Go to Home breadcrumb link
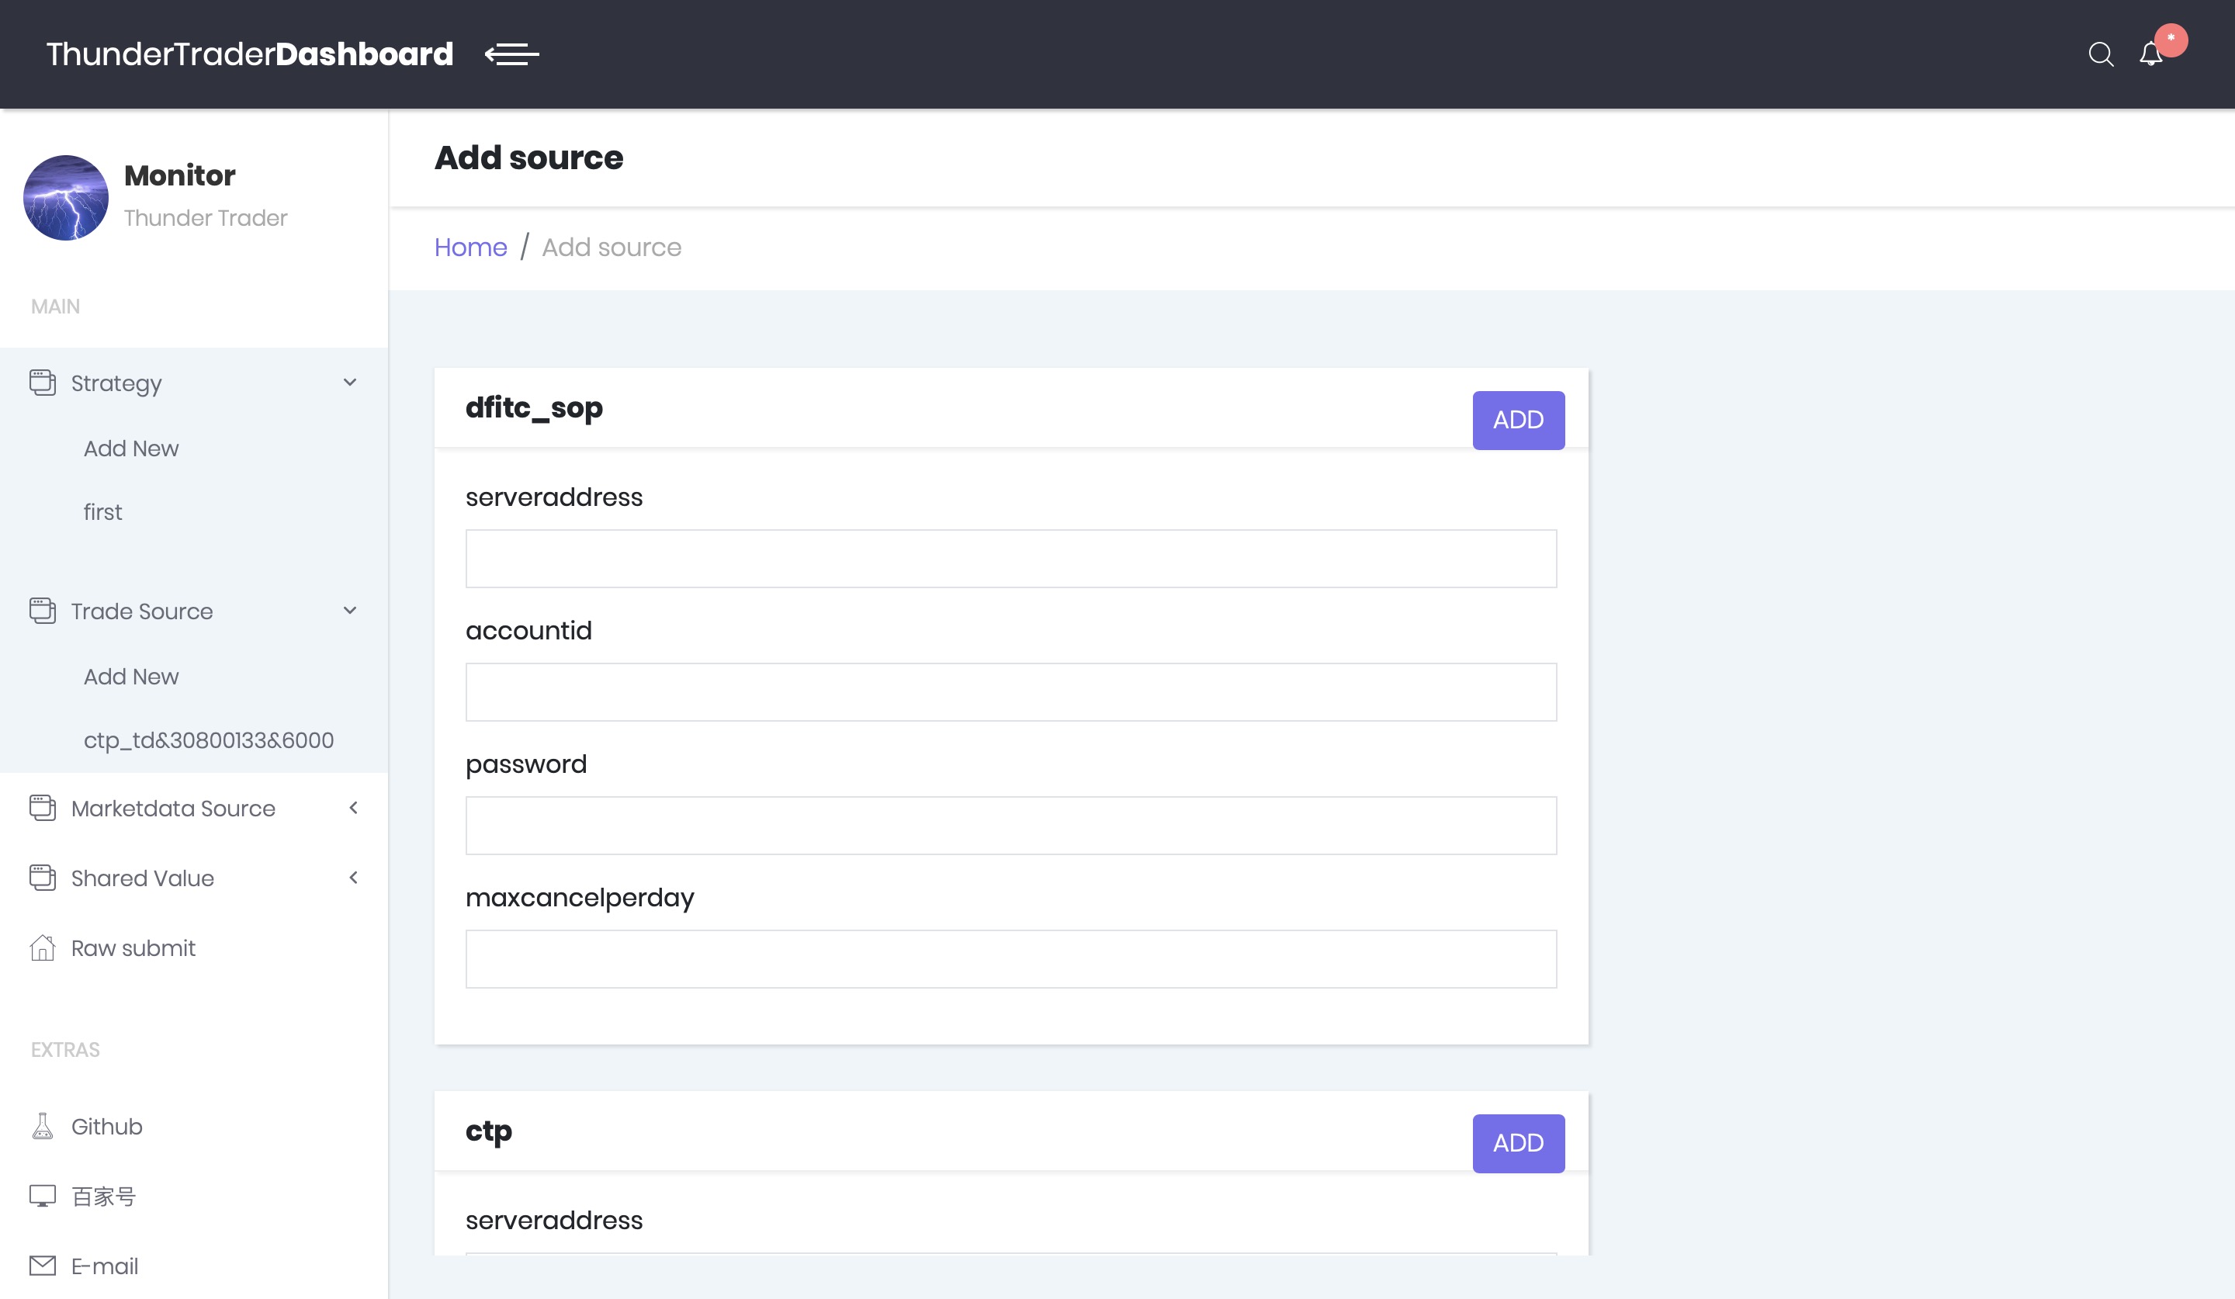Screen dimensions: 2235x1299 [x=470, y=248]
